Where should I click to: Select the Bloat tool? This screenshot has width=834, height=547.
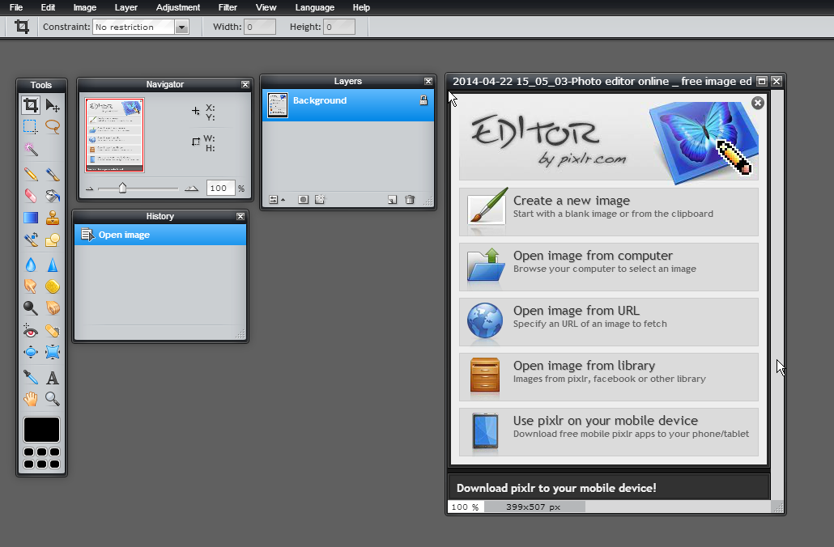[30, 352]
